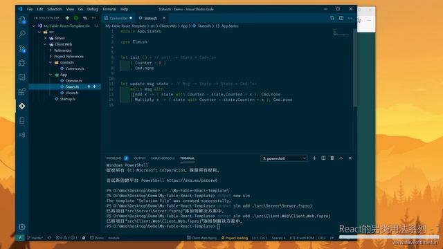The height and width of the screenshot is (249, 443).
Task: Click the errors and warnings count in status bar
Action: click(66, 238)
